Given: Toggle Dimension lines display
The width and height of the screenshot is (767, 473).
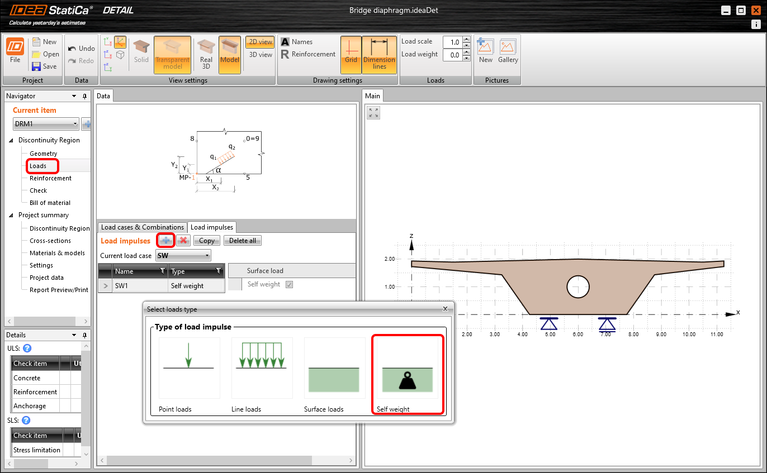Looking at the screenshot, I should point(379,54).
